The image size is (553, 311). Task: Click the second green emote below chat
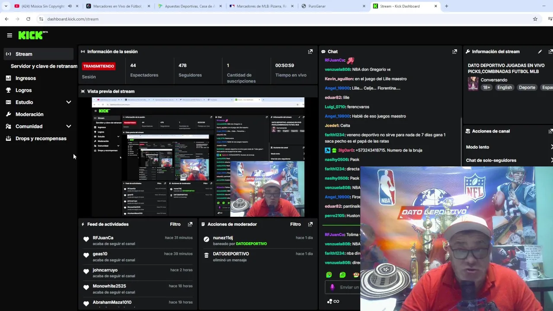point(343,275)
